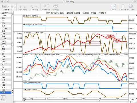137x103 pixels.
Task: Click the HOV Hovnanian Daily title
Action: tap(55, 13)
